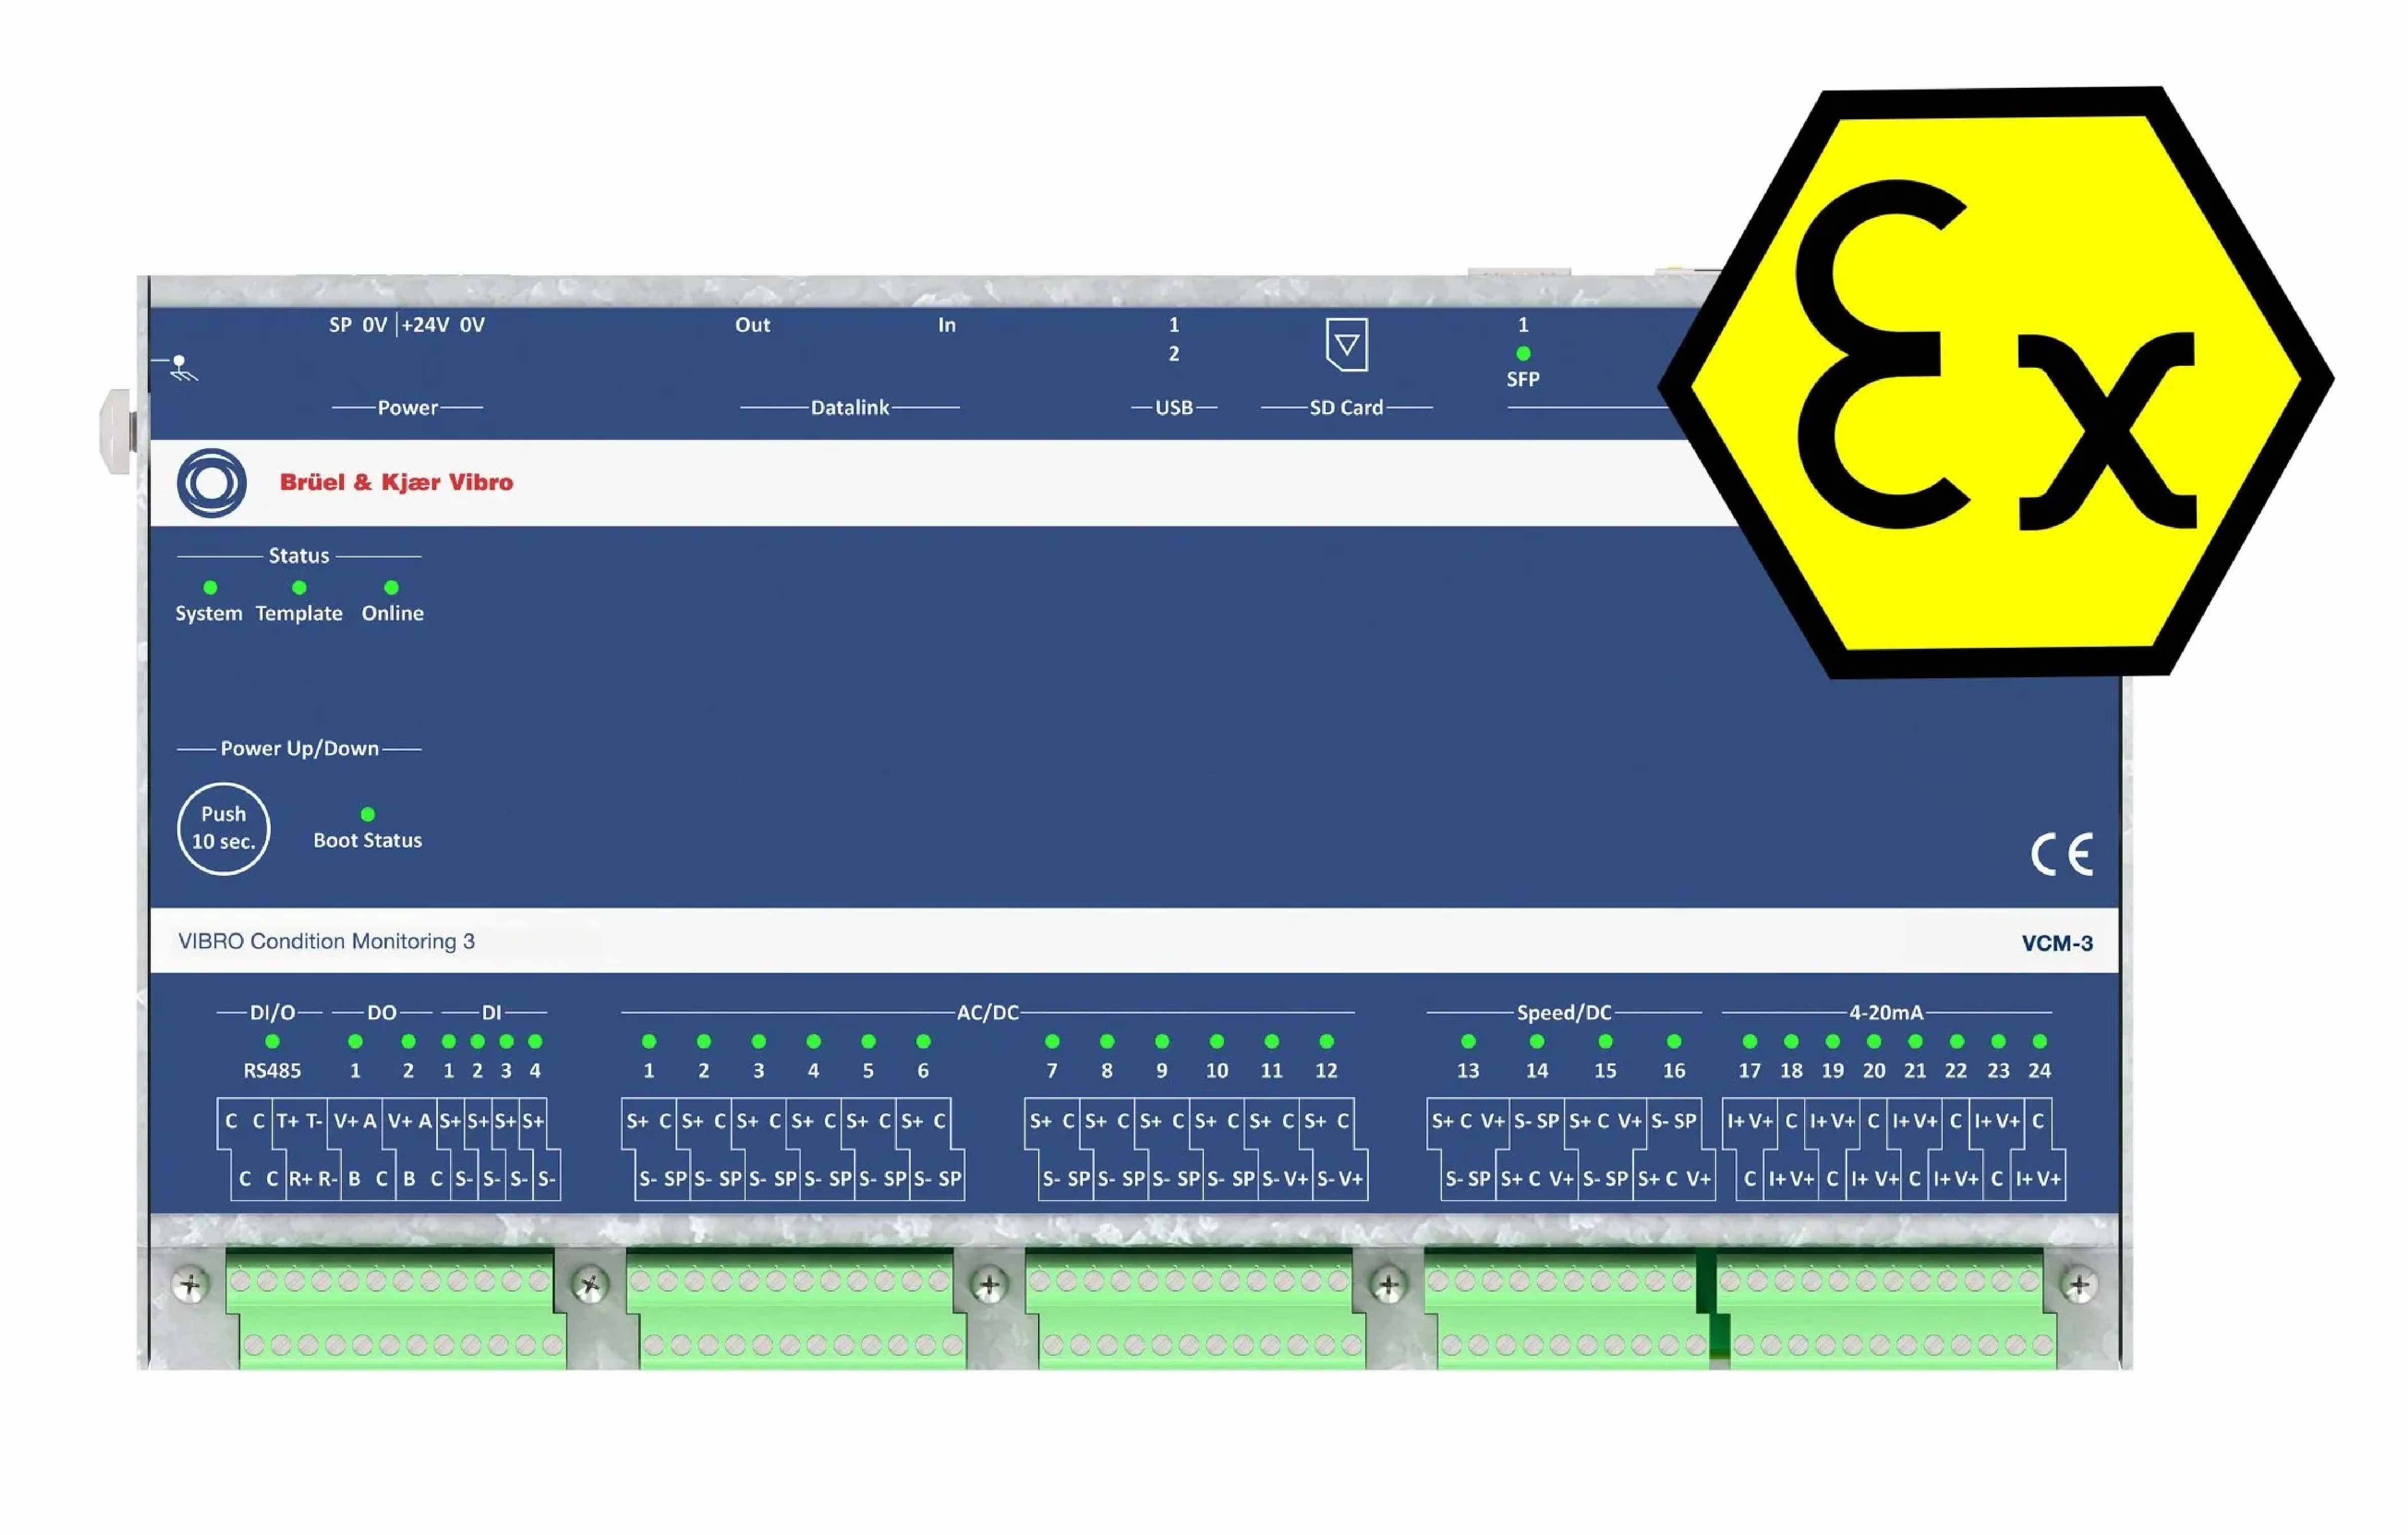
Task: Click the "AC/DC" section heading
Action: [988, 1013]
